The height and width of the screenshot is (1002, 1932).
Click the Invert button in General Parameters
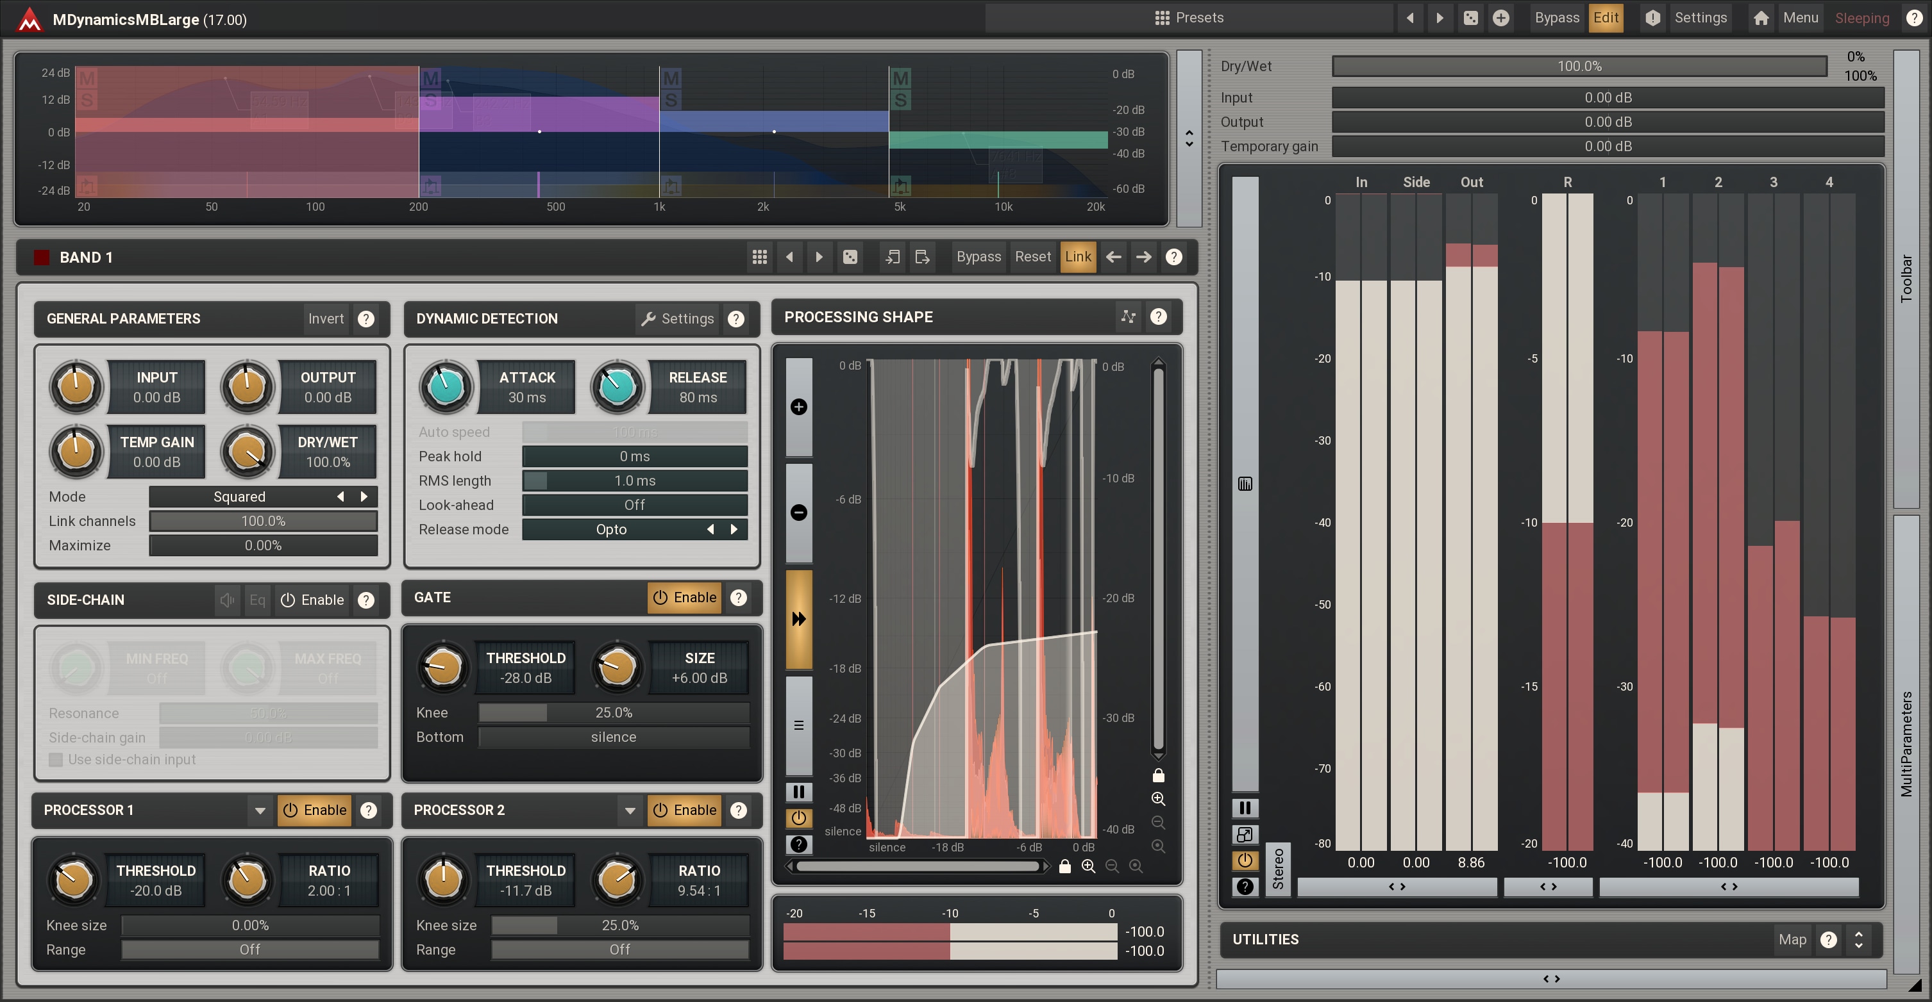pos(326,318)
